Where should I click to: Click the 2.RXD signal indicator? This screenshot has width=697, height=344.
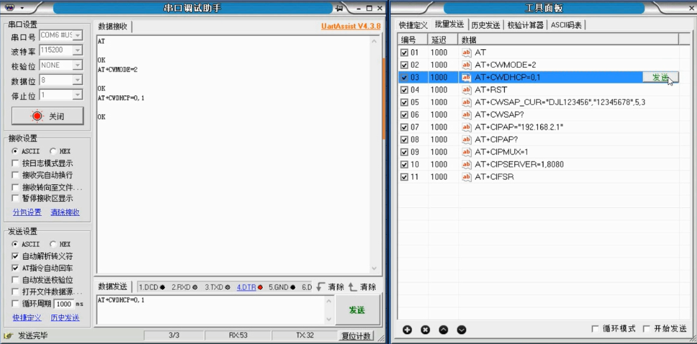coord(185,287)
